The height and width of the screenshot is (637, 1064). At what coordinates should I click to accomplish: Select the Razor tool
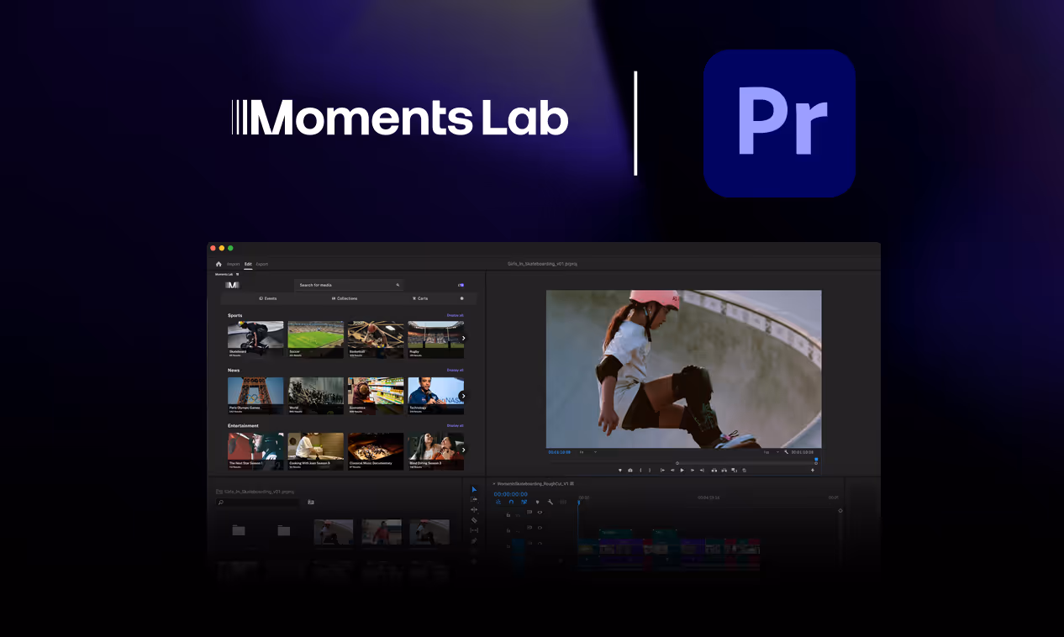pos(474,520)
